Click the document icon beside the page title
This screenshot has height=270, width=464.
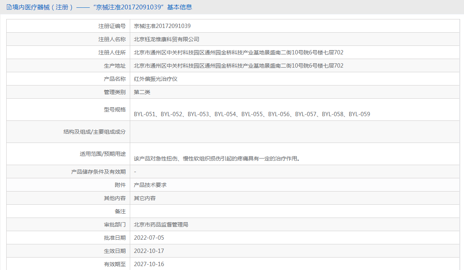(x=9, y=7)
